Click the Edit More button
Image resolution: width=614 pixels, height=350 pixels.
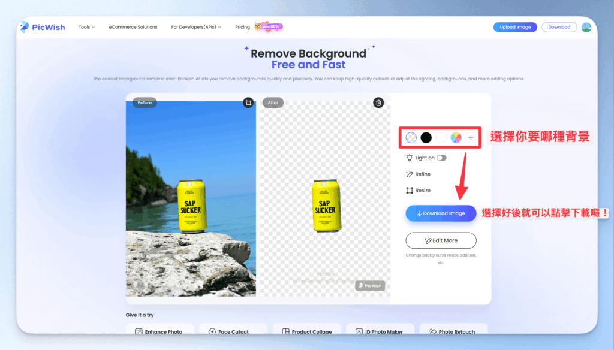tap(441, 240)
